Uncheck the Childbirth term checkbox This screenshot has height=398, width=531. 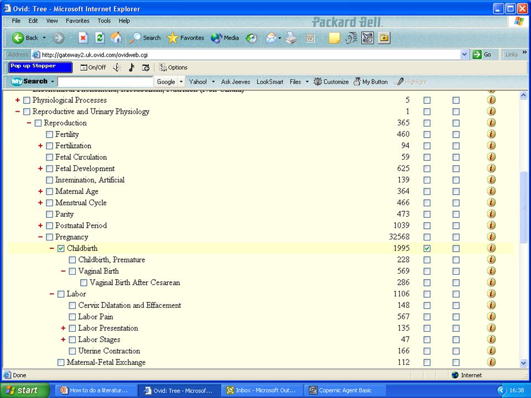(61, 248)
